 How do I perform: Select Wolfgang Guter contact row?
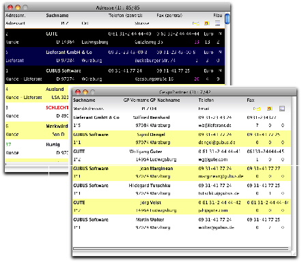tap(182, 156)
